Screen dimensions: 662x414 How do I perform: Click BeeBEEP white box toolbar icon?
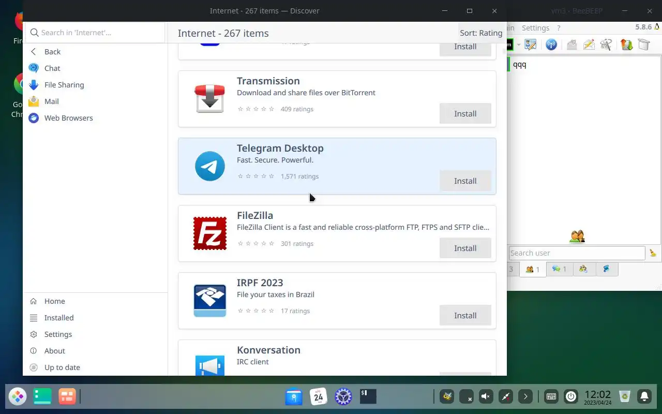pyautogui.click(x=644, y=45)
